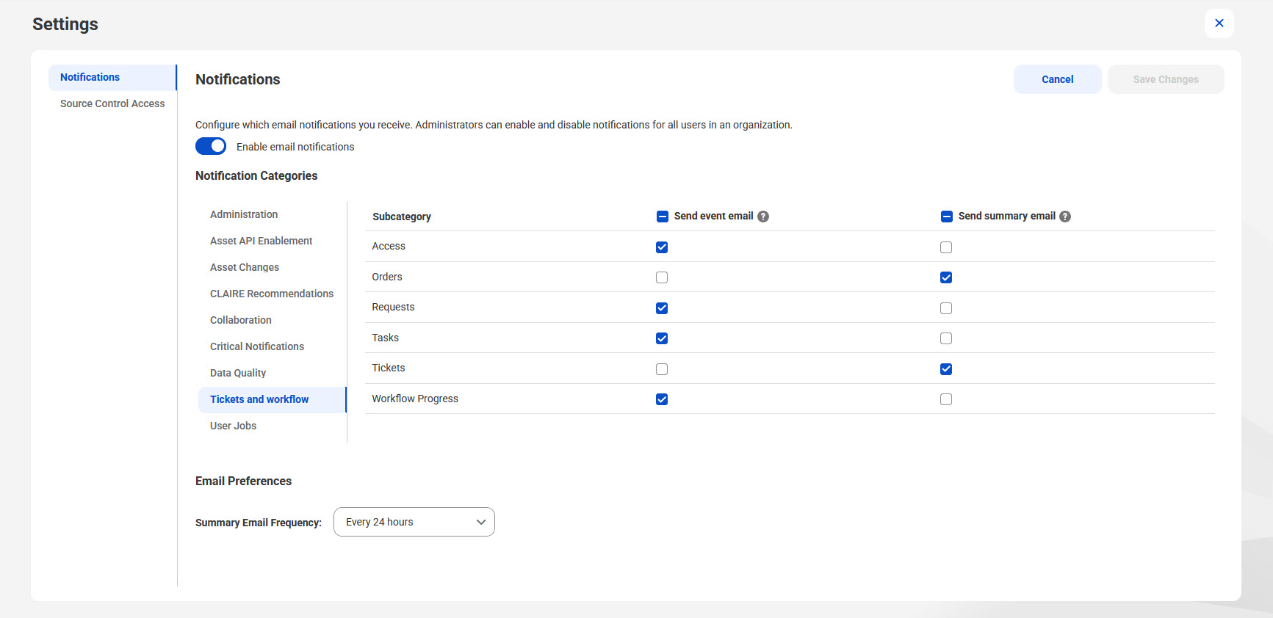Select Administration notification category

272,214
